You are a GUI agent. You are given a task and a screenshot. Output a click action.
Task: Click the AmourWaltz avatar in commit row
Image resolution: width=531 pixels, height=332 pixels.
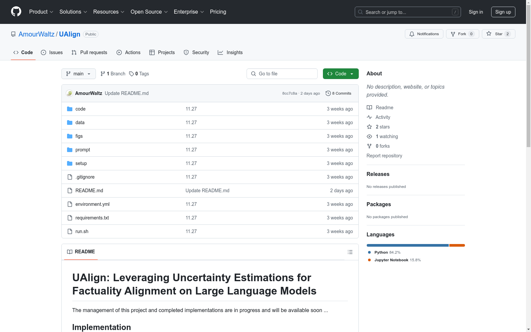tap(69, 93)
